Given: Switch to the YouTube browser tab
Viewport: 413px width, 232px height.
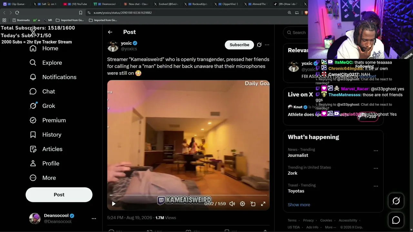Looking at the screenshot, I should click(76, 4).
